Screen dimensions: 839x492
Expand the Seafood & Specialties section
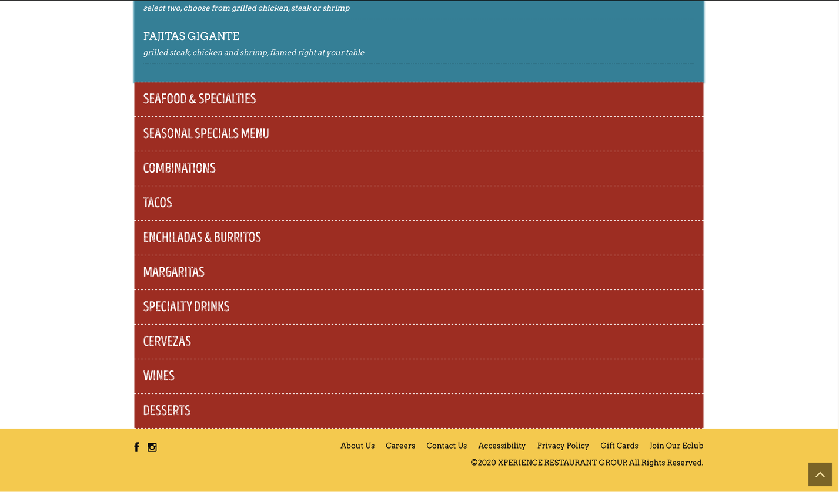point(199,99)
